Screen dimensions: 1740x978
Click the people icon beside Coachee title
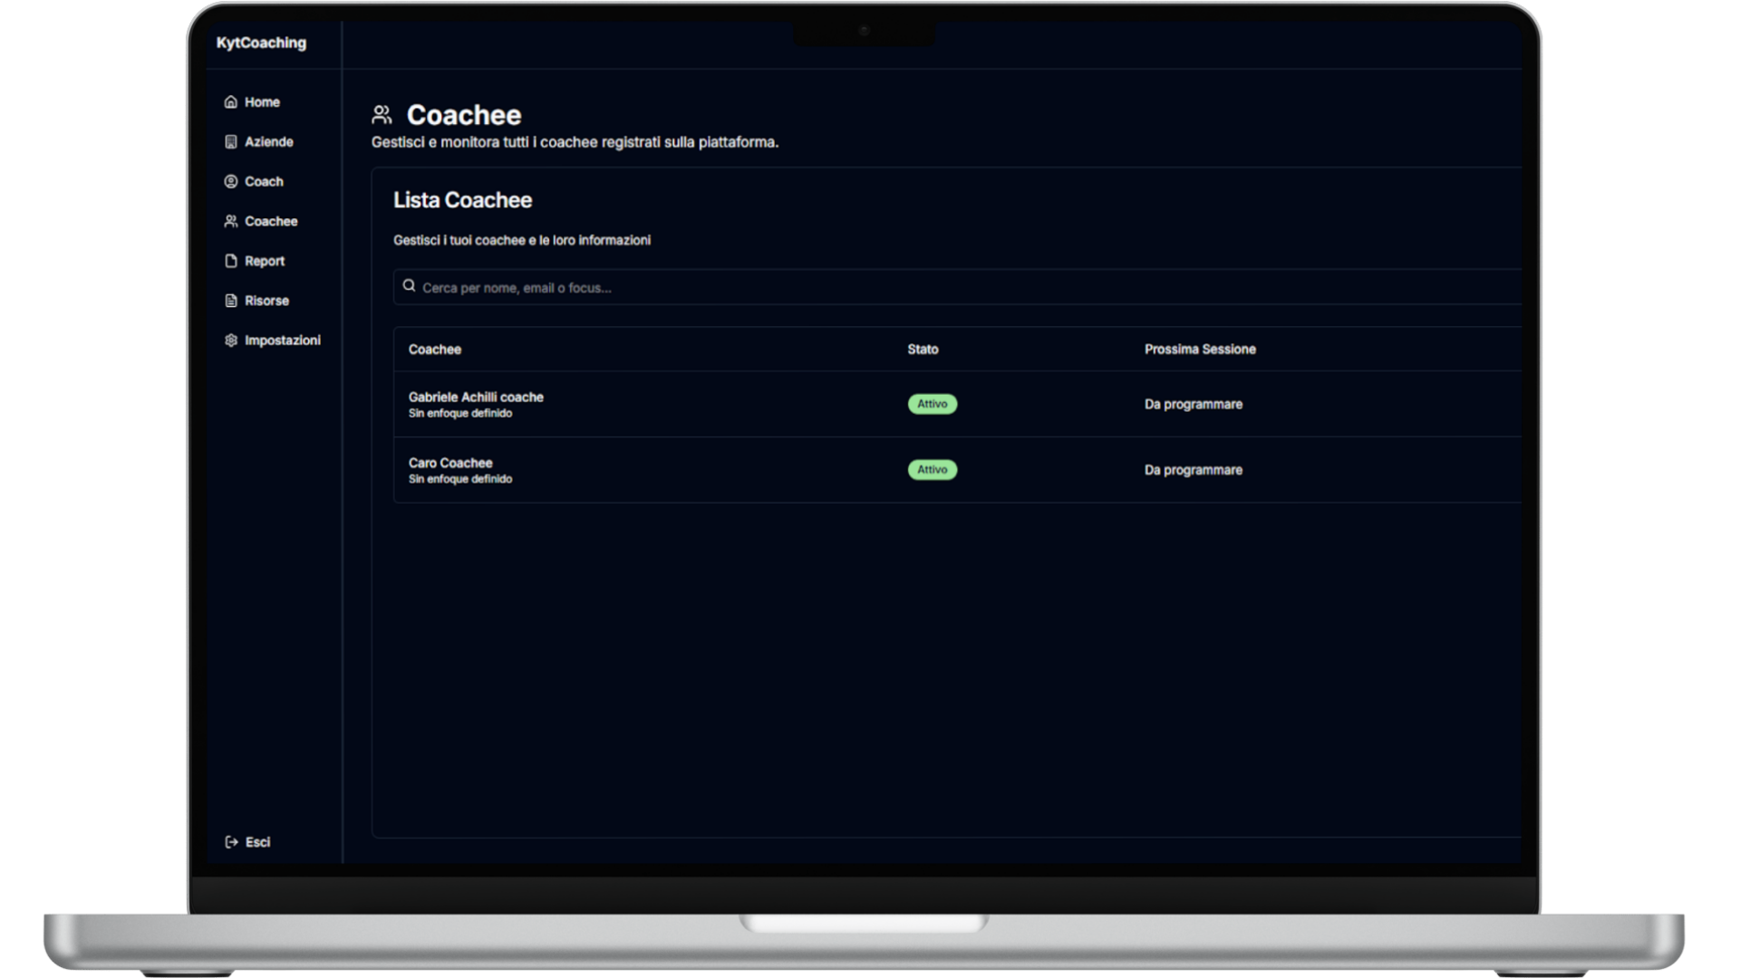click(x=382, y=115)
